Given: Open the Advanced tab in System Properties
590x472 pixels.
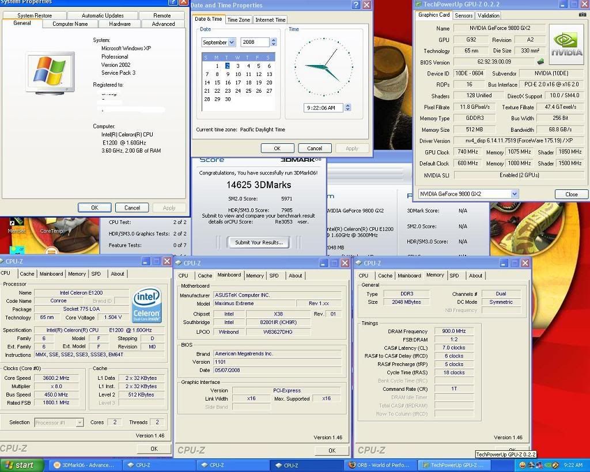Looking at the screenshot, I should coord(163,24).
